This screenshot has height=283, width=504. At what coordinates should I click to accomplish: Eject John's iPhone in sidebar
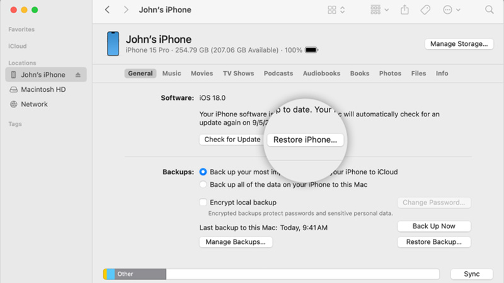tap(78, 75)
